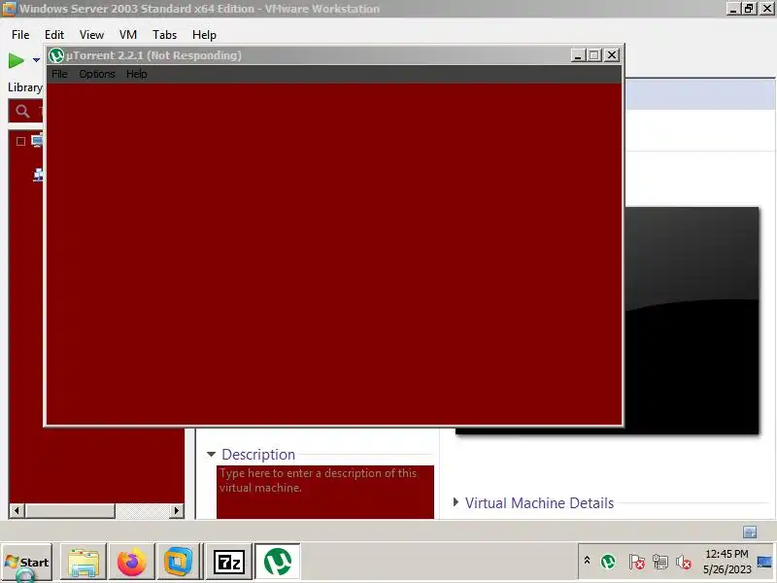Open the File menu in the uTorrent window
The height and width of the screenshot is (583, 777).
point(59,74)
